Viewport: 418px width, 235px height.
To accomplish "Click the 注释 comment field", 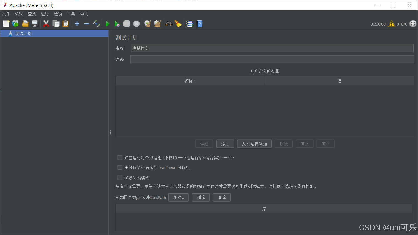I will point(272,59).
